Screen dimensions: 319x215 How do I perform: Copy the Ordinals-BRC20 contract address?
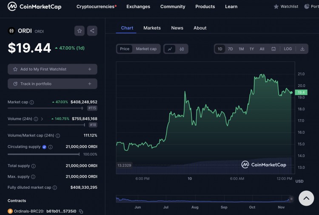click(x=81, y=211)
